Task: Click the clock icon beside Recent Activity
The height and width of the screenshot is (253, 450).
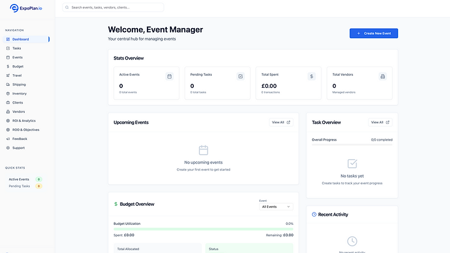Action: pos(314,214)
